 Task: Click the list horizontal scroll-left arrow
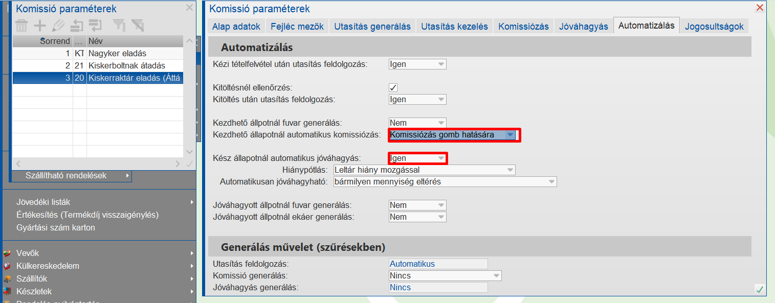17,164
